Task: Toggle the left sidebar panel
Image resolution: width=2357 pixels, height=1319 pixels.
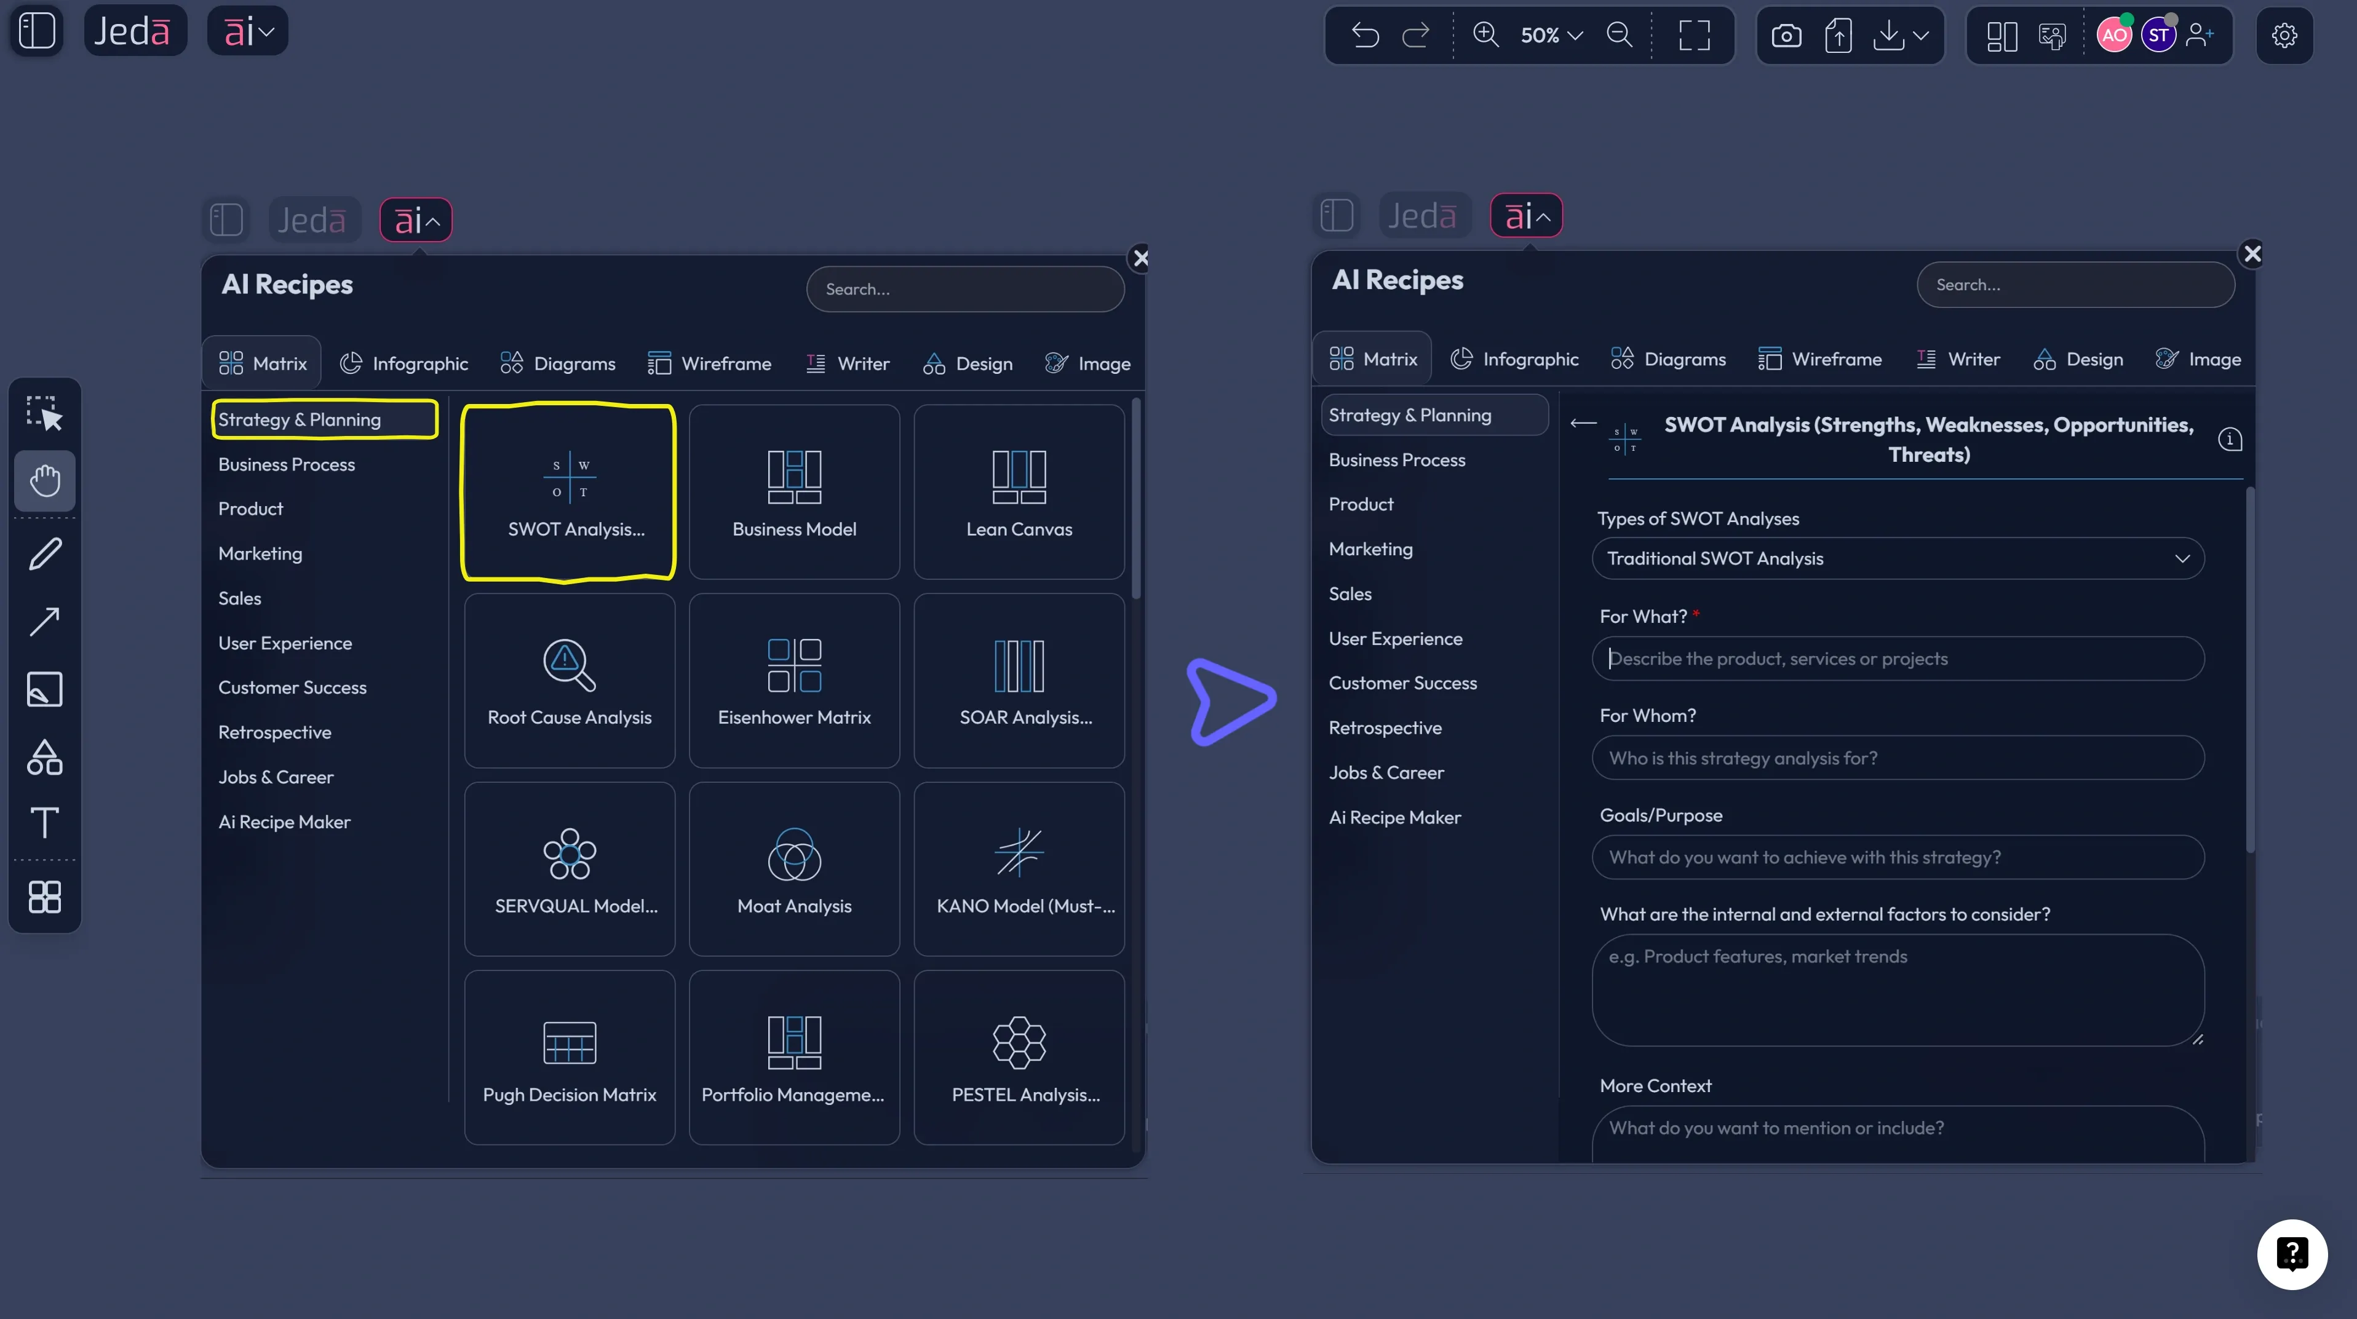Action: [x=36, y=30]
